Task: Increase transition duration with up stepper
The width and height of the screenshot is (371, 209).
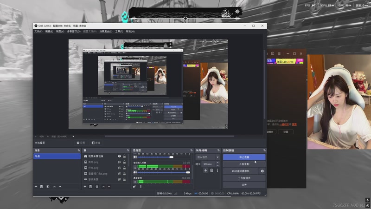Action: (217, 163)
